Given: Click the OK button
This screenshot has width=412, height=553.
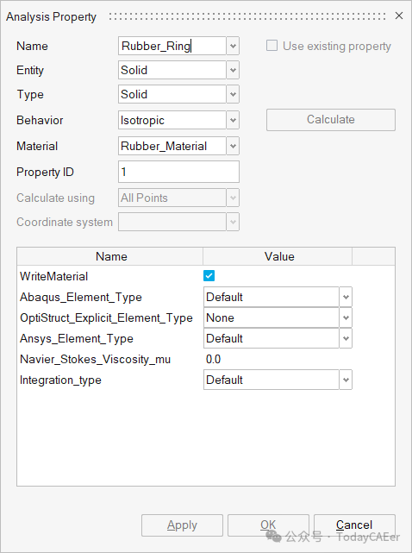Looking at the screenshot, I should 268,525.
